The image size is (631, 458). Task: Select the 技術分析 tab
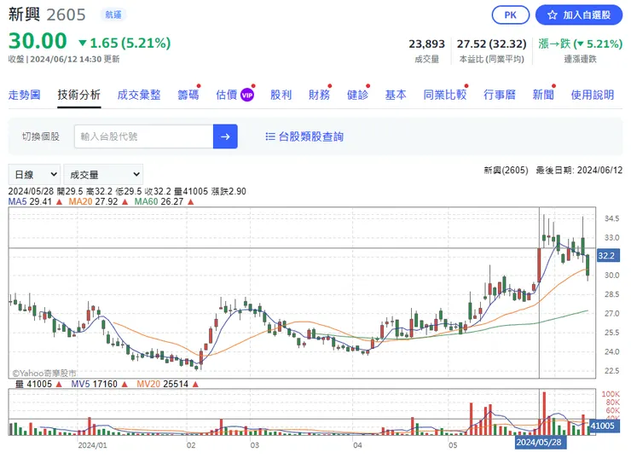(78, 95)
